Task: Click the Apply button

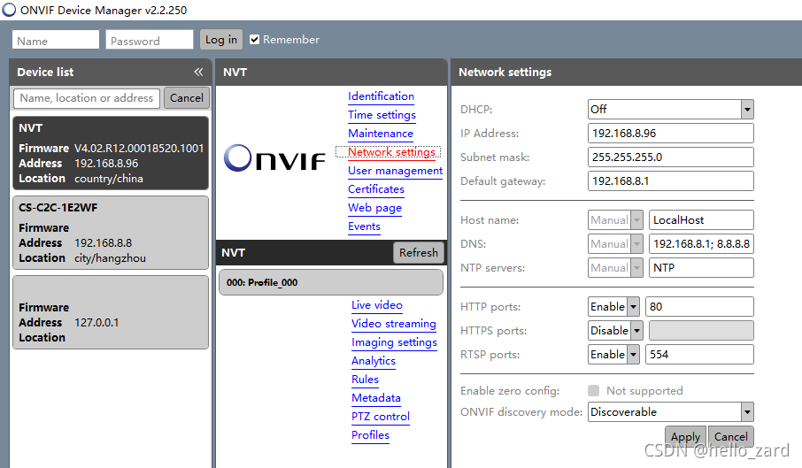Action: click(x=685, y=437)
